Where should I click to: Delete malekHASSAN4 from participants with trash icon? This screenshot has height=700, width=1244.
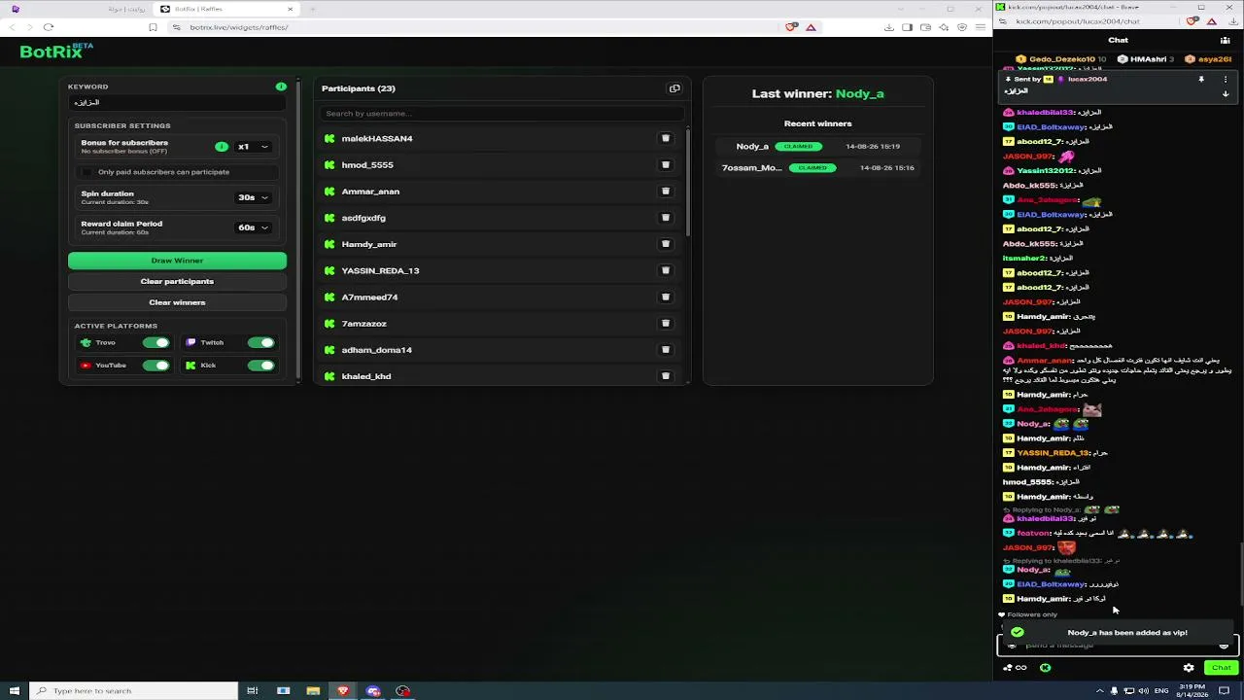pos(666,138)
